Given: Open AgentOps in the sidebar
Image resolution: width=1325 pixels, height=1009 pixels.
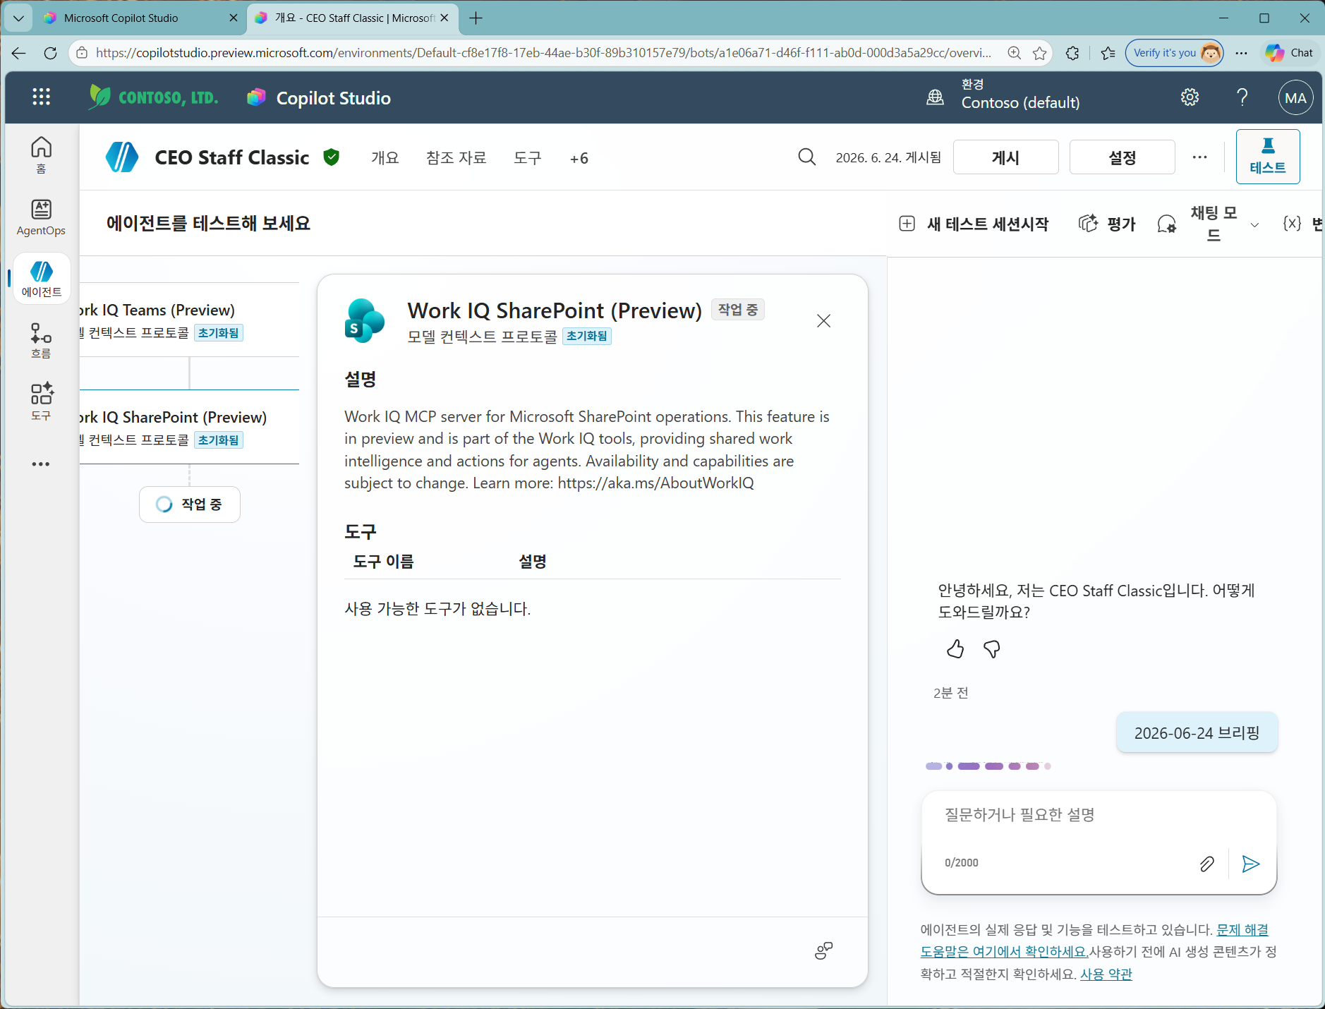Looking at the screenshot, I should [x=41, y=217].
